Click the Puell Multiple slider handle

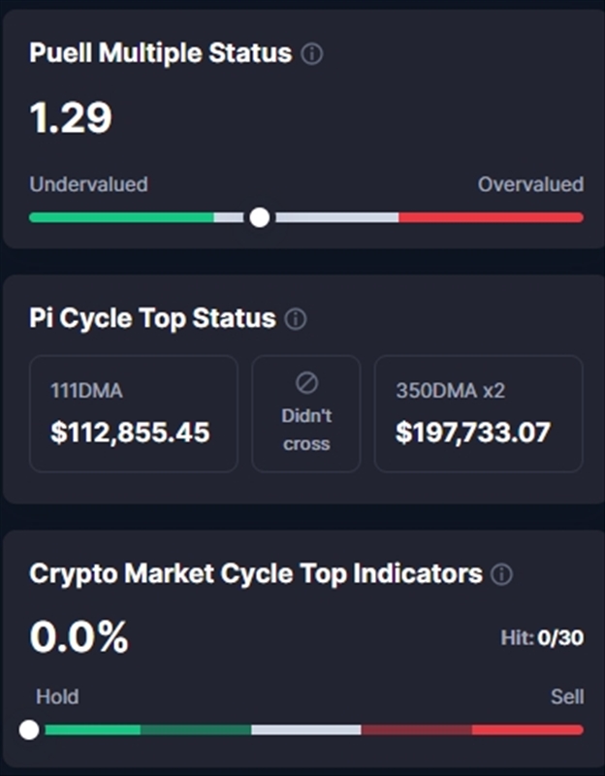pos(259,217)
